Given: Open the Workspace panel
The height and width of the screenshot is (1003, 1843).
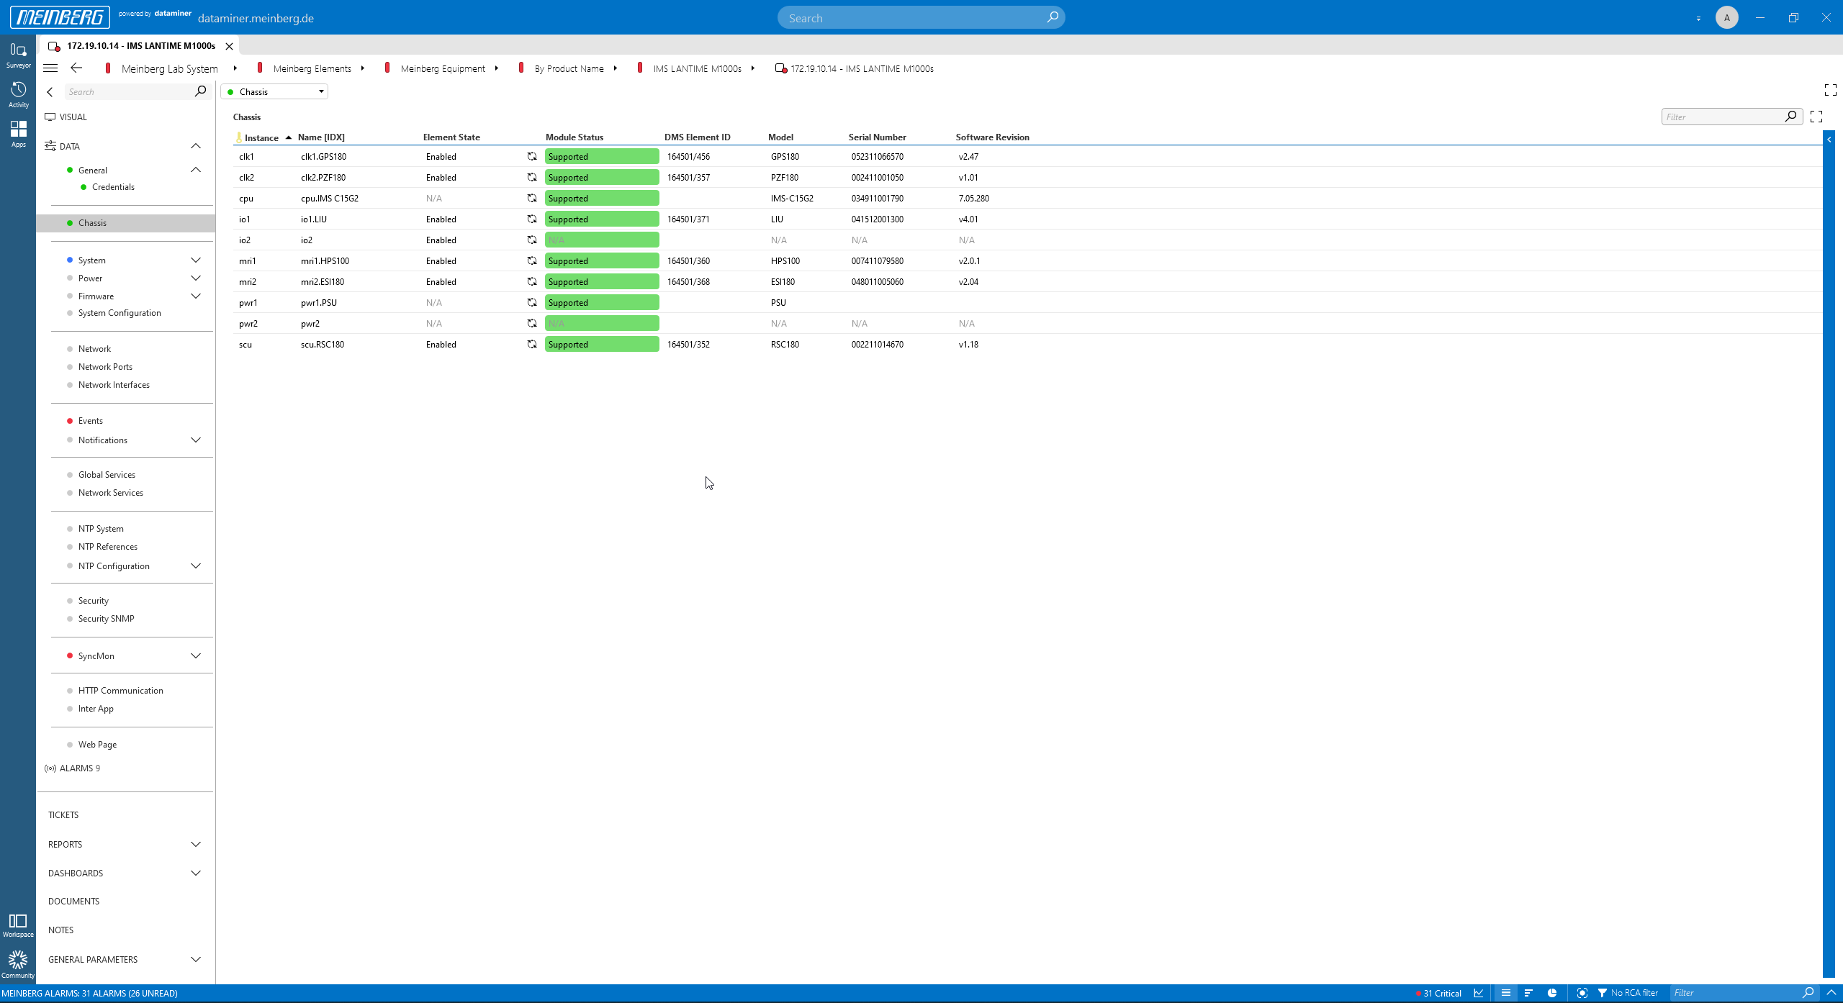Looking at the screenshot, I should point(18,925).
